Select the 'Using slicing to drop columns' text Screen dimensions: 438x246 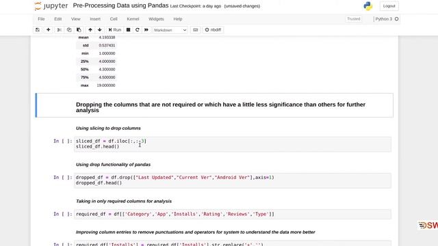[108, 128]
